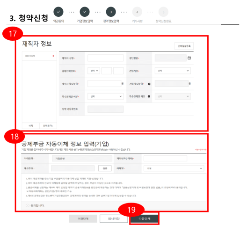Click the step 2 기업정보입력 checkmark circle

pyautogui.click(x=85, y=12)
